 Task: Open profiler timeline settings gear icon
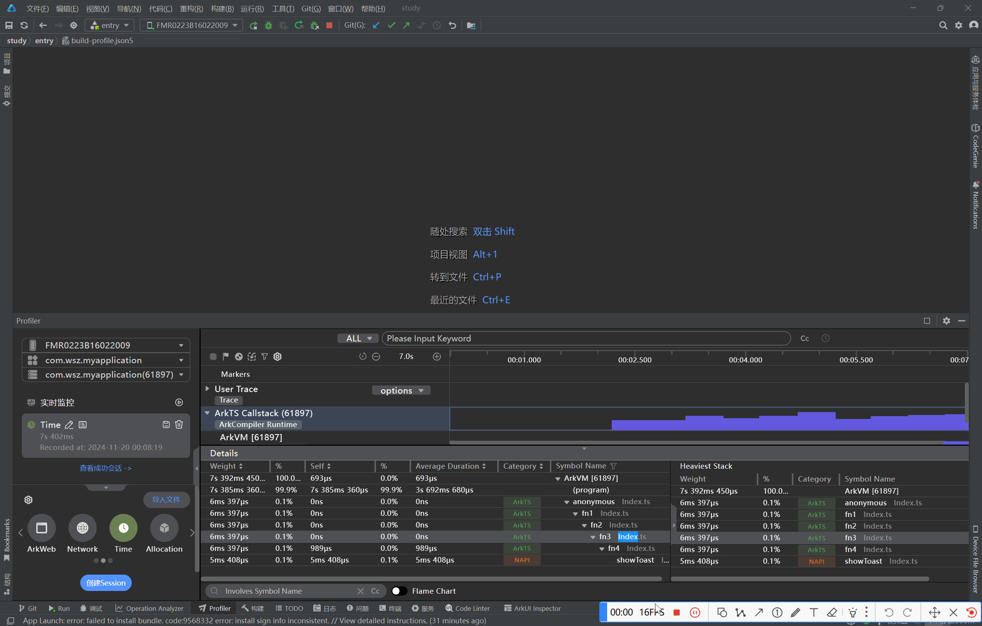pos(278,357)
